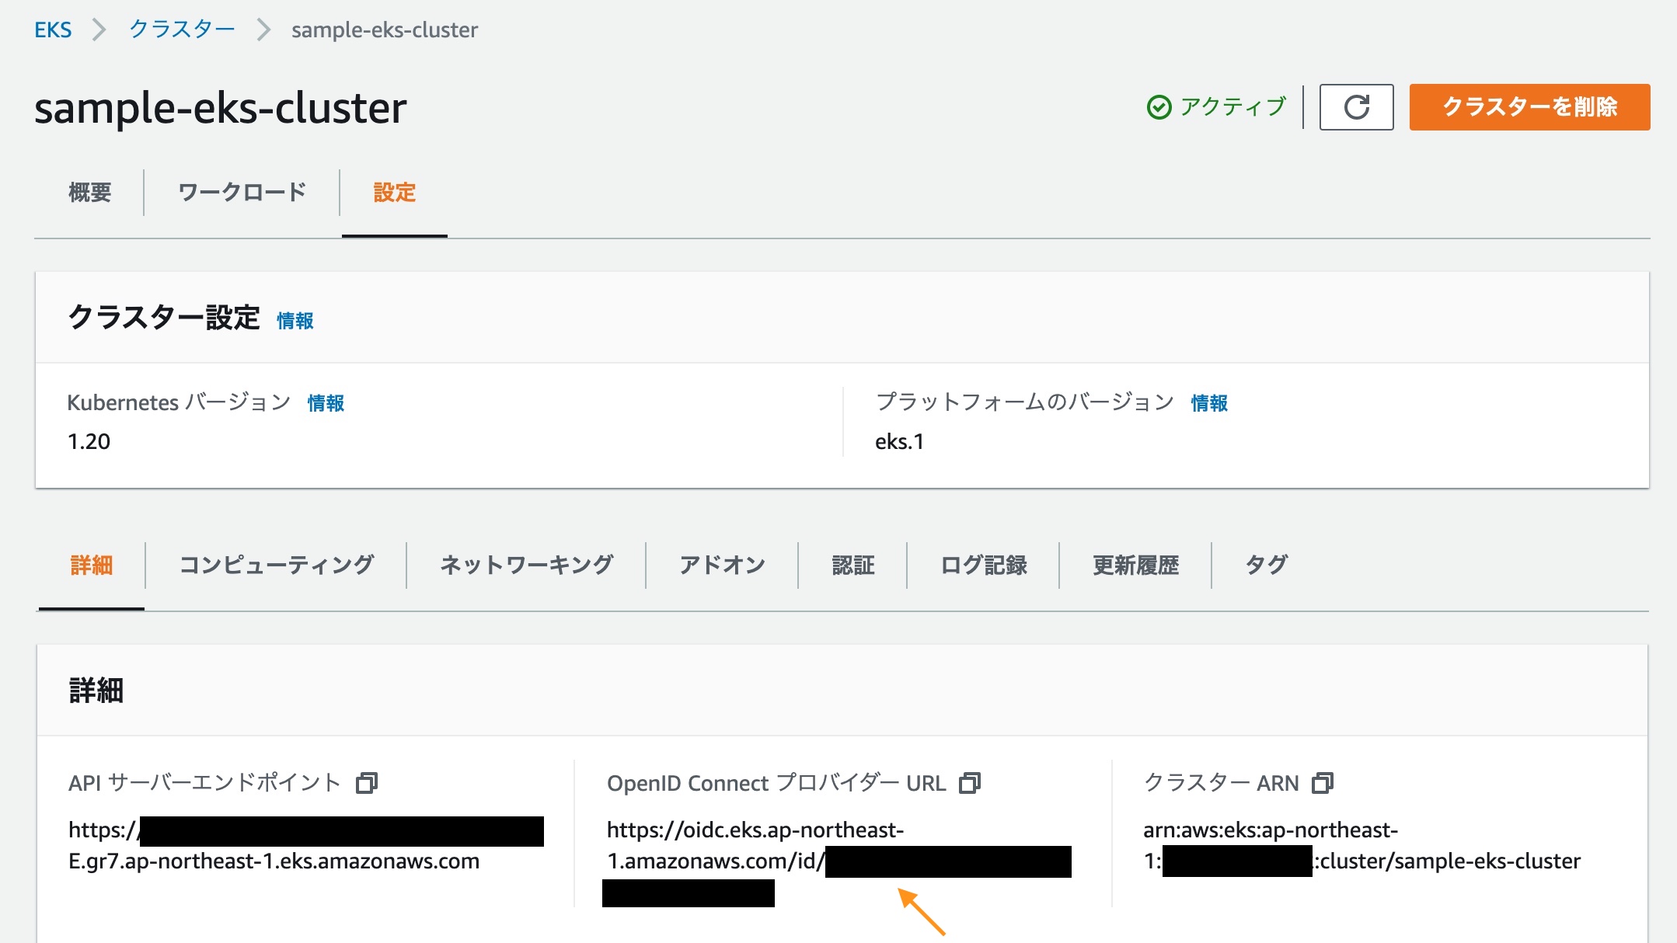Image resolution: width=1677 pixels, height=943 pixels.
Task: Copy the cluster ARN
Action: 1322,783
